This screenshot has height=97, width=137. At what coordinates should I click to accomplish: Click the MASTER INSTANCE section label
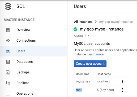(19, 20)
